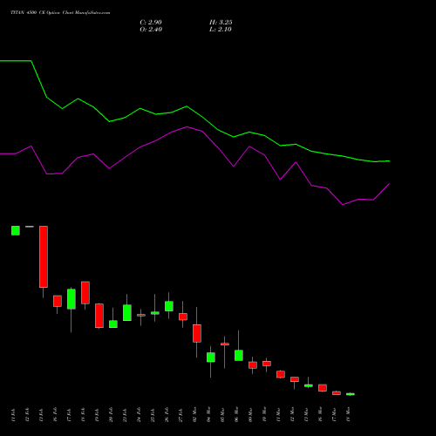Screen dimensions: 436x436
Task: Click the 20 Feb date label
Action: click(x=111, y=415)
